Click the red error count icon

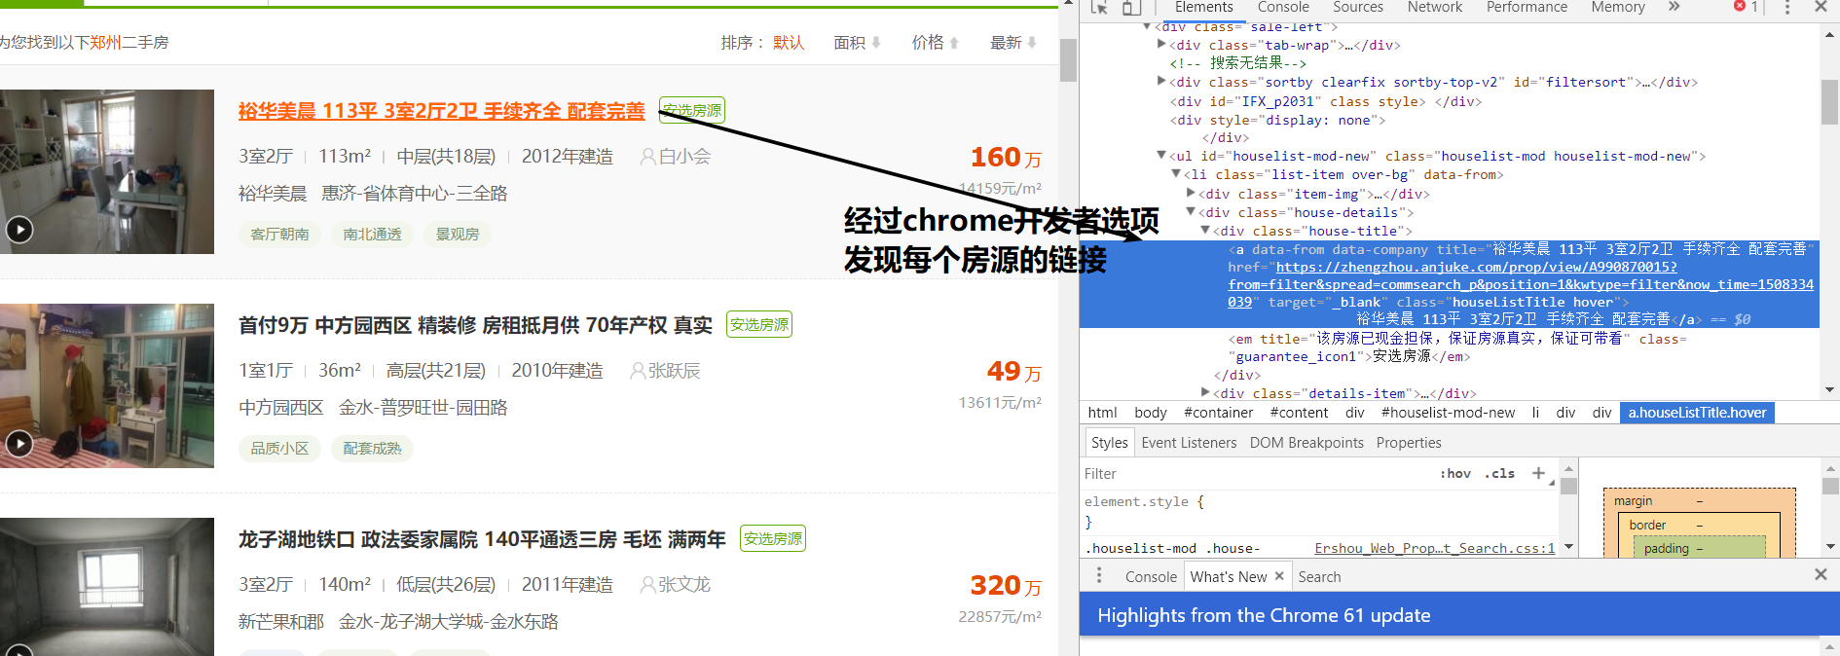coord(1740,7)
